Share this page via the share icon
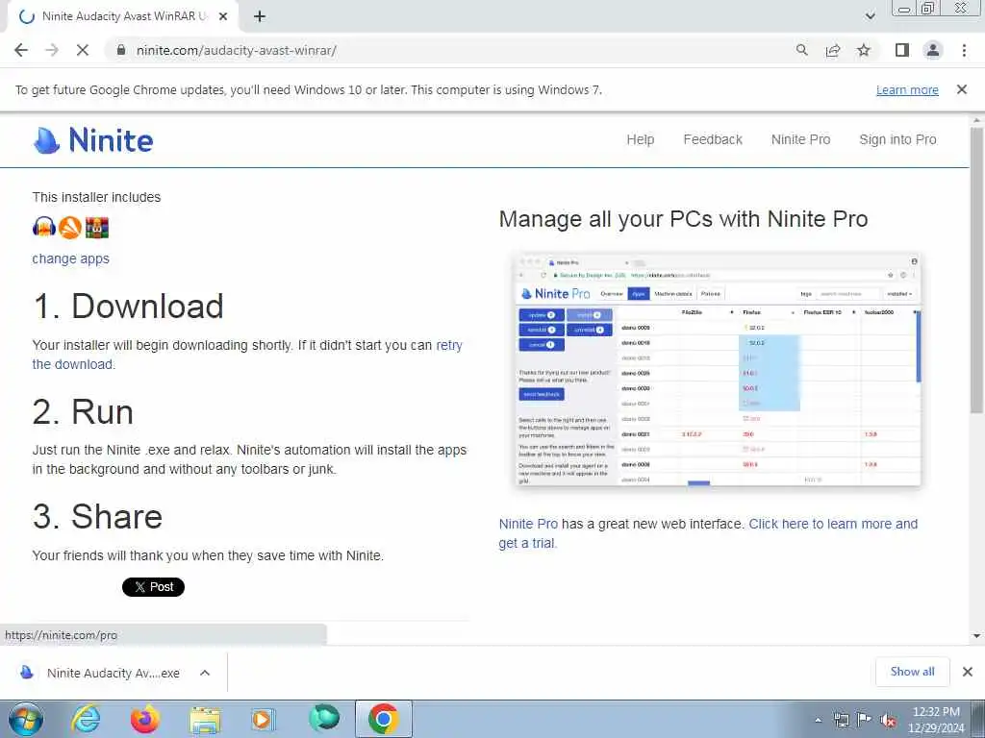 point(833,50)
